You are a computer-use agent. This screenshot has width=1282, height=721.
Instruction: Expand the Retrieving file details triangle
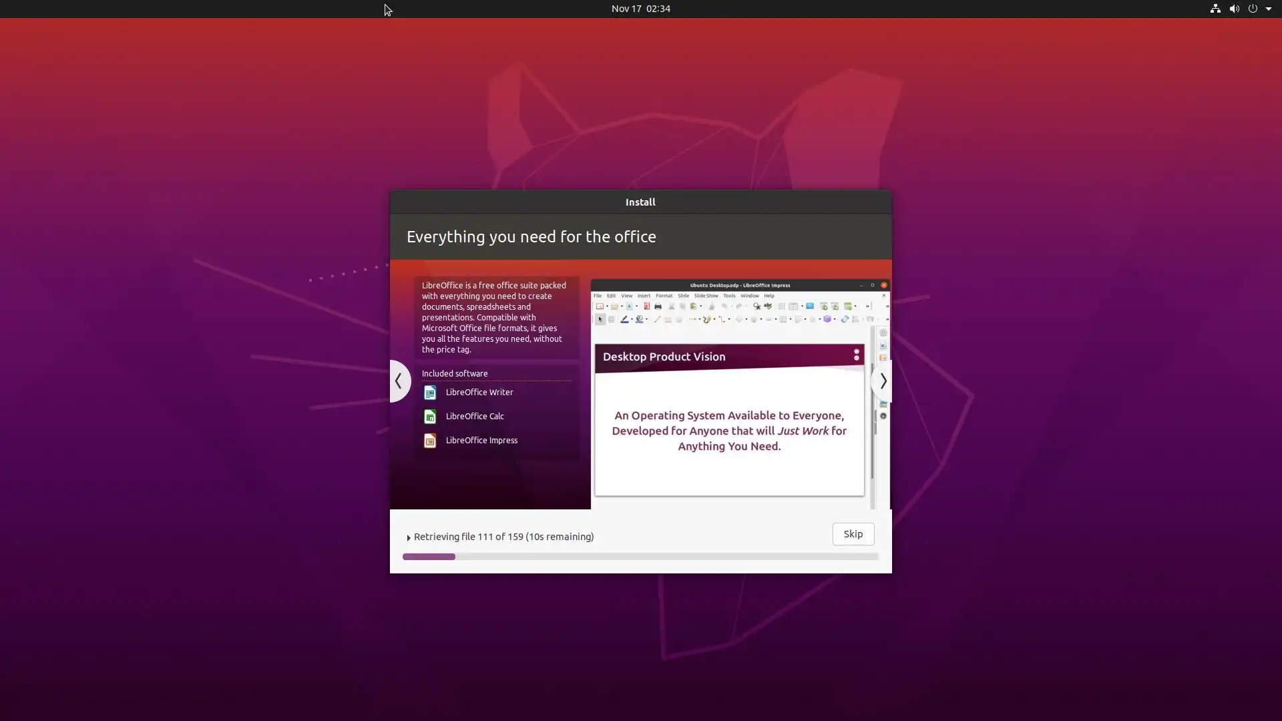[409, 537]
